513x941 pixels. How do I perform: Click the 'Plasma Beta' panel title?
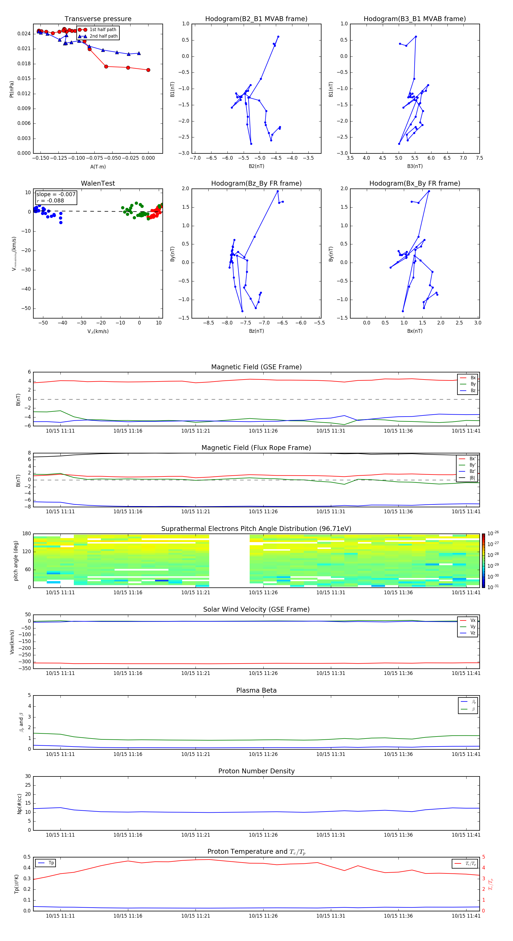point(256,690)
